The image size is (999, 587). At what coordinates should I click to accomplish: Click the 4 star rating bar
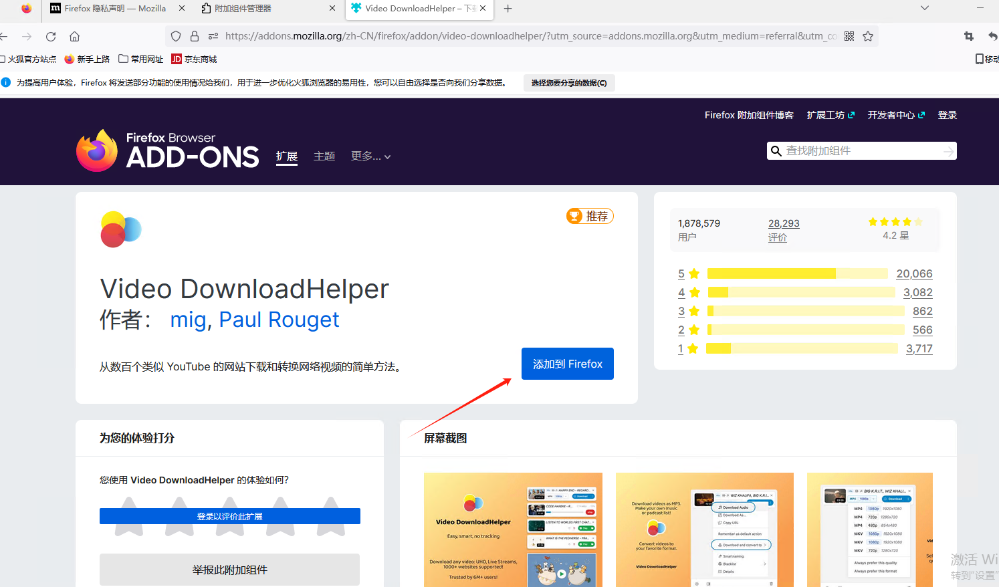(x=801, y=292)
